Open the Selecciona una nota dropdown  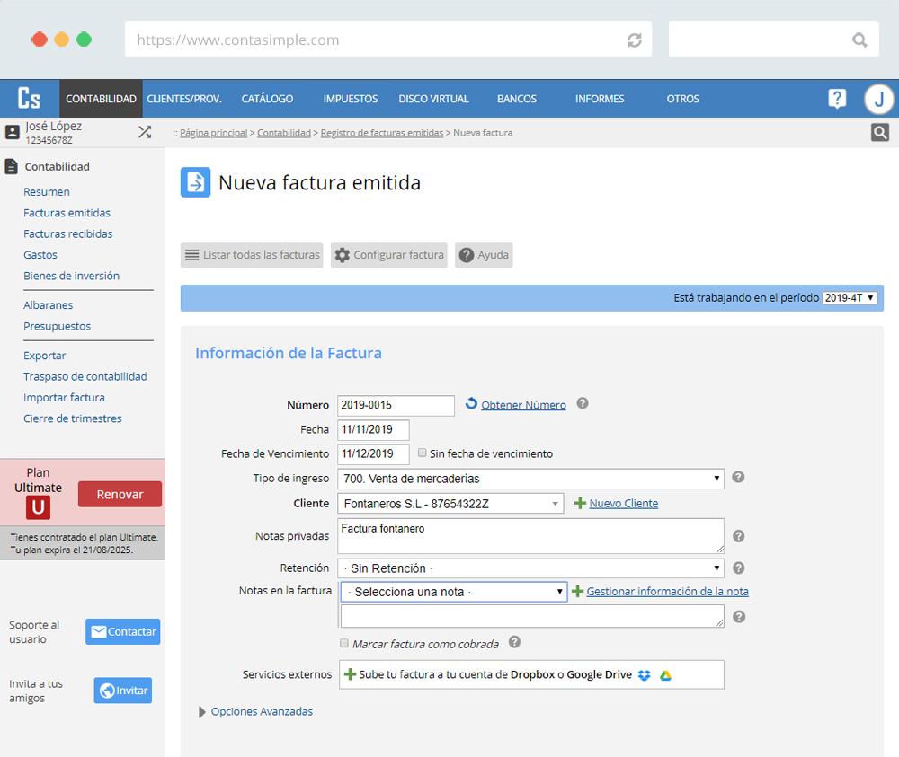[x=453, y=593]
